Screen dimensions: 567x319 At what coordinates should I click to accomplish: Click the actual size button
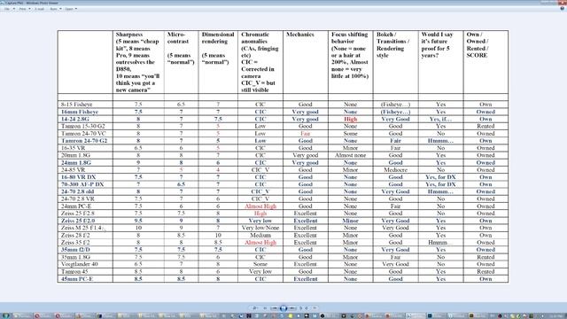(x=265, y=308)
